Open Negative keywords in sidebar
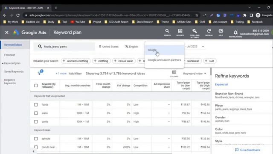 tap(10, 82)
